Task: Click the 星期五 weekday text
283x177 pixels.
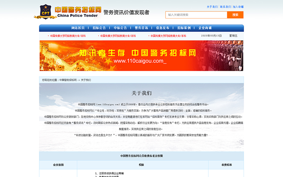Action: [x=233, y=36]
